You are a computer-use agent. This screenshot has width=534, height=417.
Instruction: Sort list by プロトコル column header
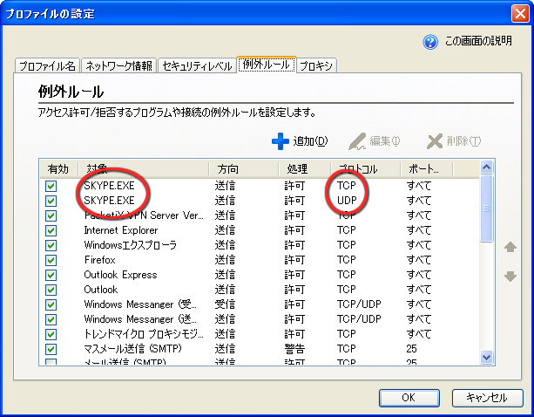pos(364,168)
